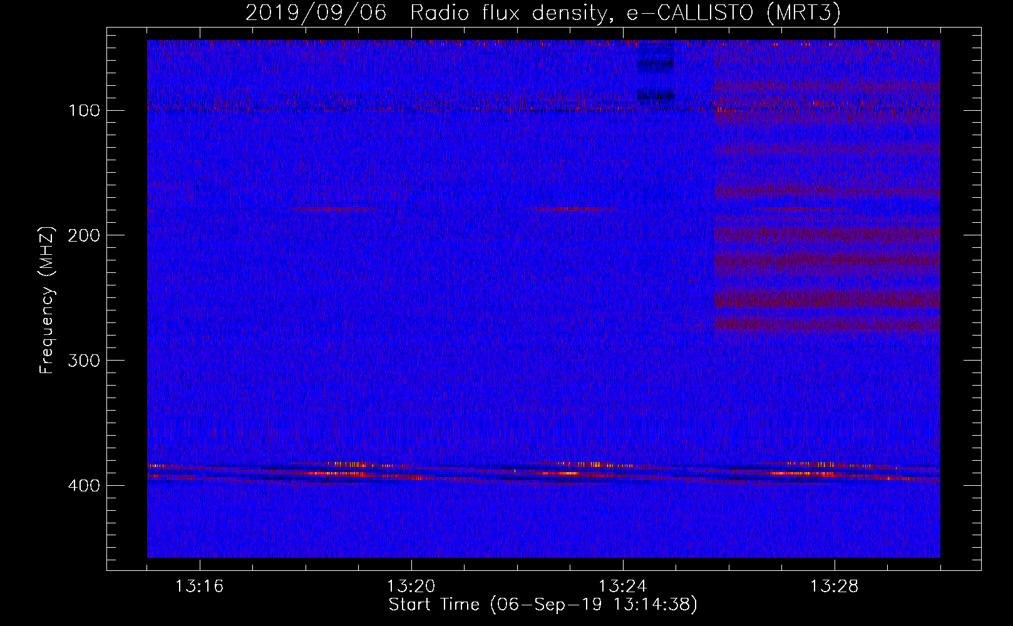The width and height of the screenshot is (1013, 626).
Task: Click the 400 frequency tick label
Action: click(x=83, y=486)
